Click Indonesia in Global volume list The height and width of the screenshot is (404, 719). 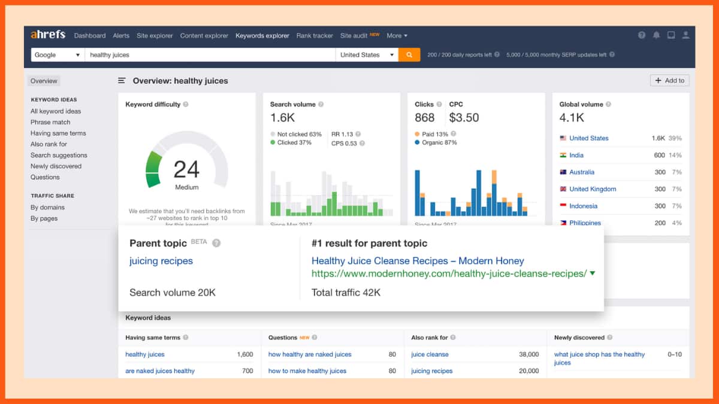click(x=583, y=206)
